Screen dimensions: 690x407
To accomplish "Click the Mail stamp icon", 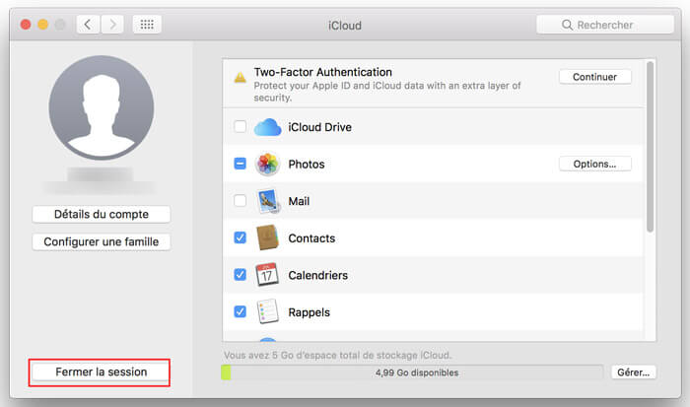I will click(267, 201).
